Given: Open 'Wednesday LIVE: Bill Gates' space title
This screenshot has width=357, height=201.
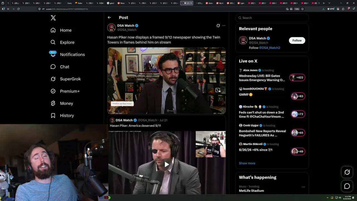Looking at the screenshot, I should [x=262, y=78].
